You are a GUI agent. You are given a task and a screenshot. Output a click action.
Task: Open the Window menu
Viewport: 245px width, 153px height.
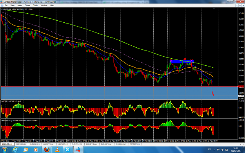click(44, 5)
